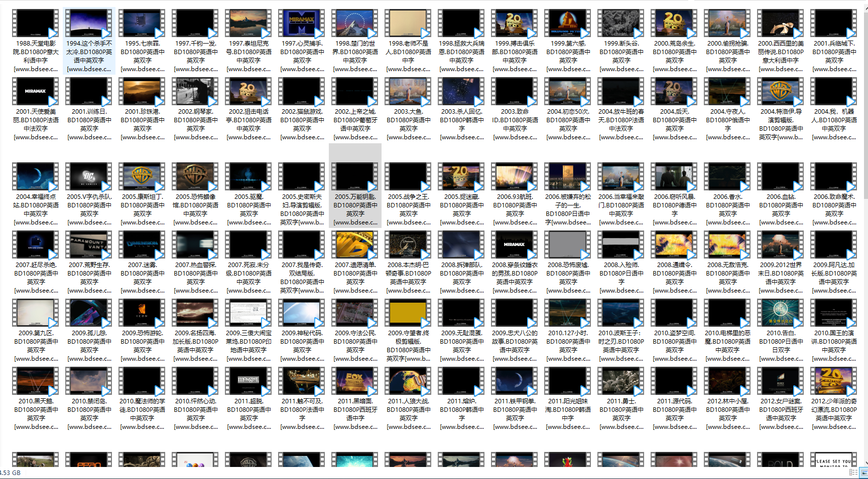868x479 pixels.
Task: Select the 1997.心灵捕手 Miramax thumbnail
Action: tap(302, 23)
